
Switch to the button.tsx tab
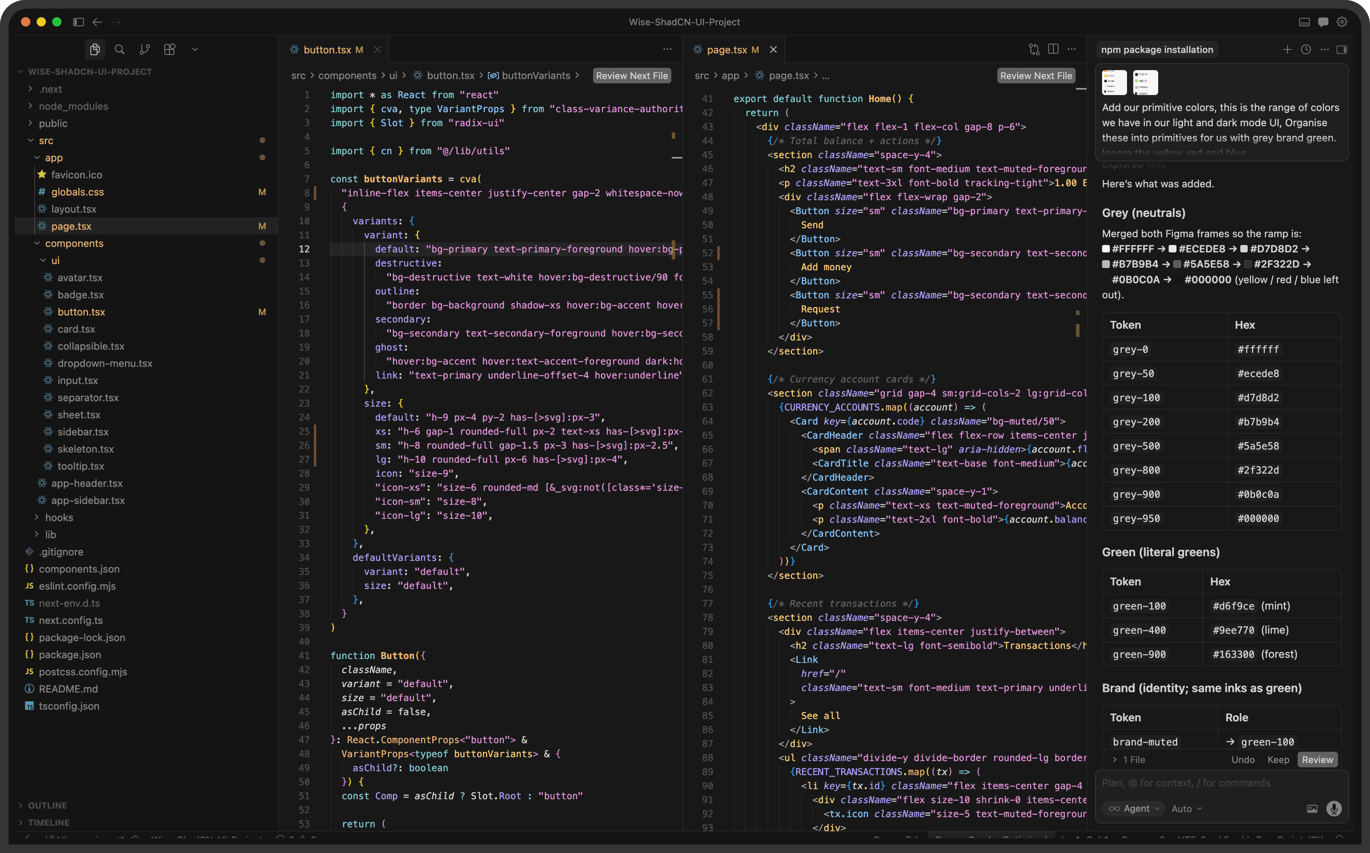tap(327, 50)
